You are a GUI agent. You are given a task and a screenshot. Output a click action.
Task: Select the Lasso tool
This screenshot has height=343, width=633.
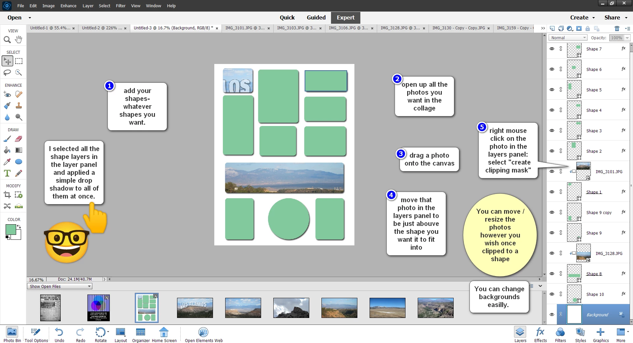pyautogui.click(x=7, y=73)
